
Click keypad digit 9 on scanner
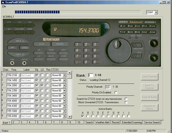click(x=96, y=56)
